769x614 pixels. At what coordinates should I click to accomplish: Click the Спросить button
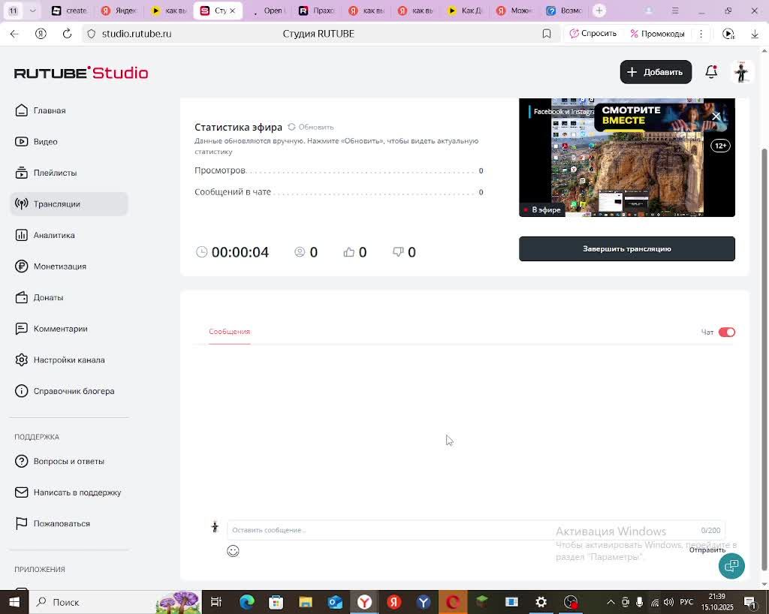pyautogui.click(x=593, y=34)
